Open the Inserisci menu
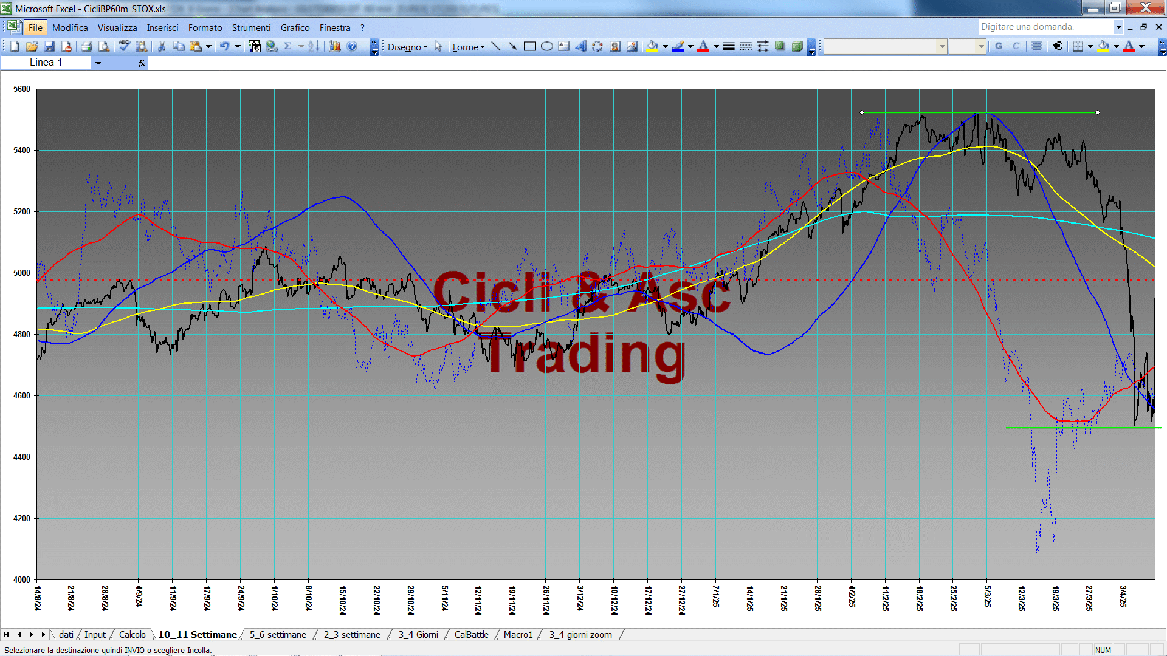The width and height of the screenshot is (1167, 656). pyautogui.click(x=162, y=27)
